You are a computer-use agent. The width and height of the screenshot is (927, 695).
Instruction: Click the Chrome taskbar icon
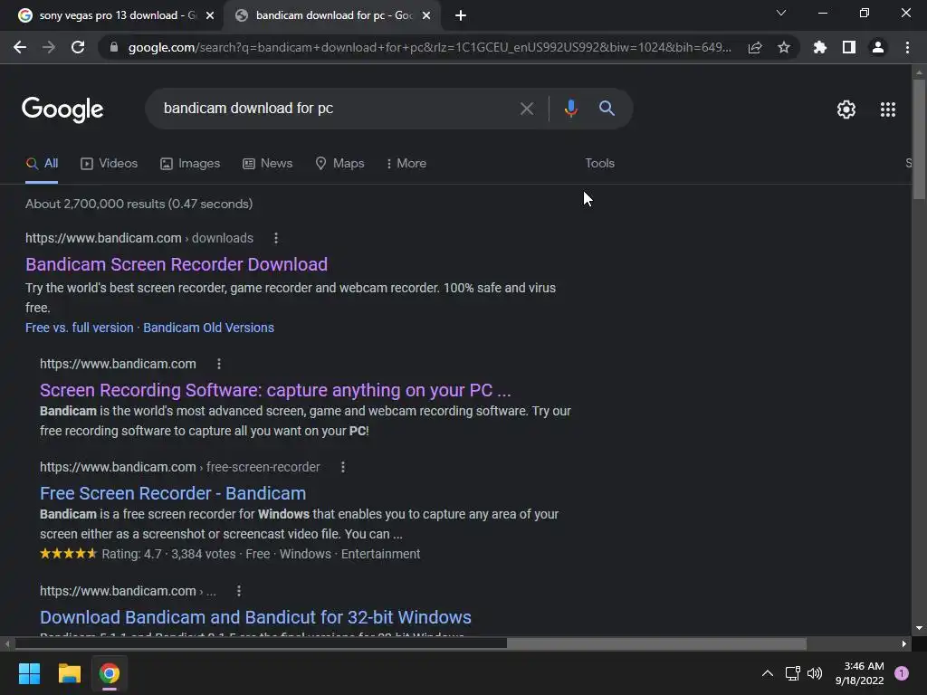110,673
